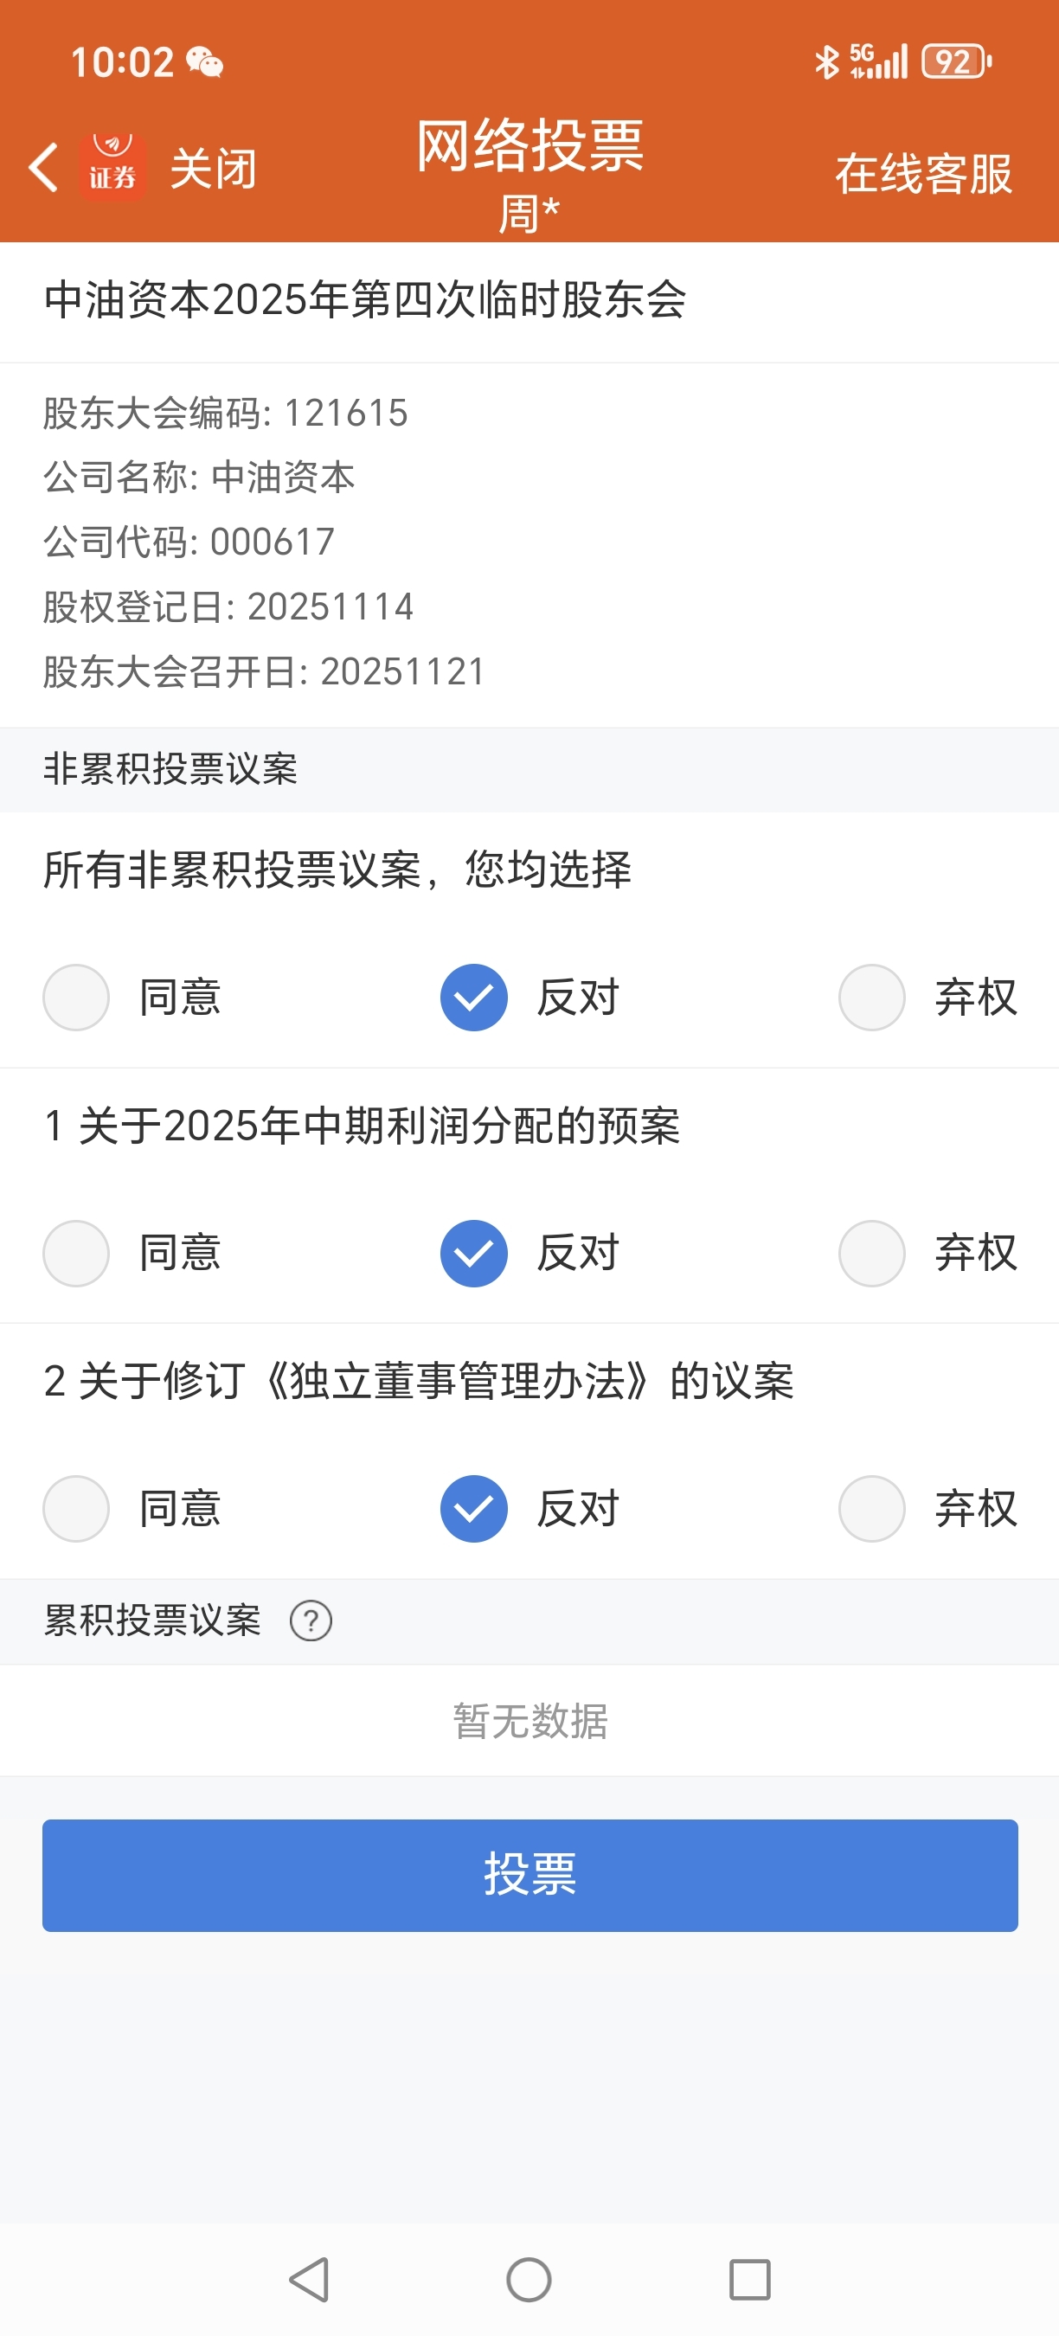Tap the back arrow in header
This screenshot has width=1059, height=2336.
[x=43, y=168]
